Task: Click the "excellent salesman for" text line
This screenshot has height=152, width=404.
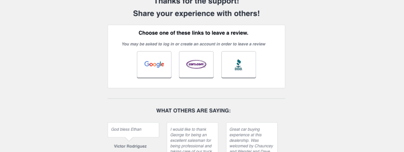Action: 191,141
